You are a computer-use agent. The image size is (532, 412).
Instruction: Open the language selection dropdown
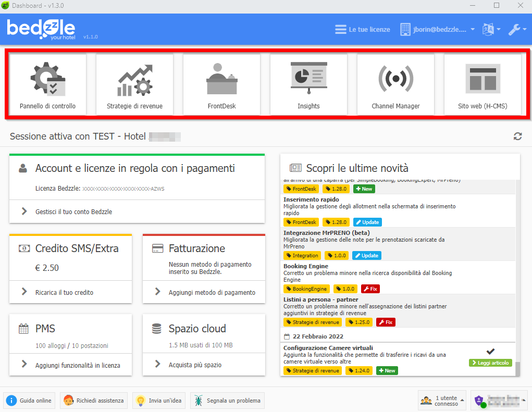coord(491,30)
